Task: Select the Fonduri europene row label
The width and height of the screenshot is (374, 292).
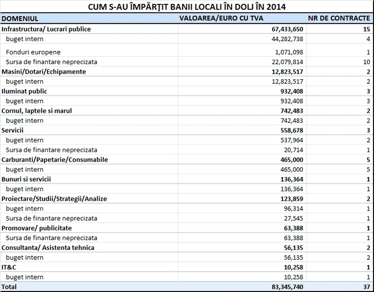Action: 33,52
